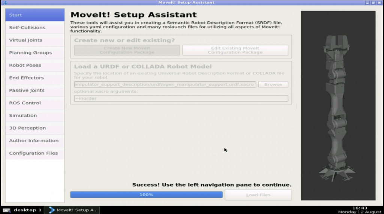Screen dimensions: 384x214
Task: Go to End Effectors page
Action: pos(35,78)
